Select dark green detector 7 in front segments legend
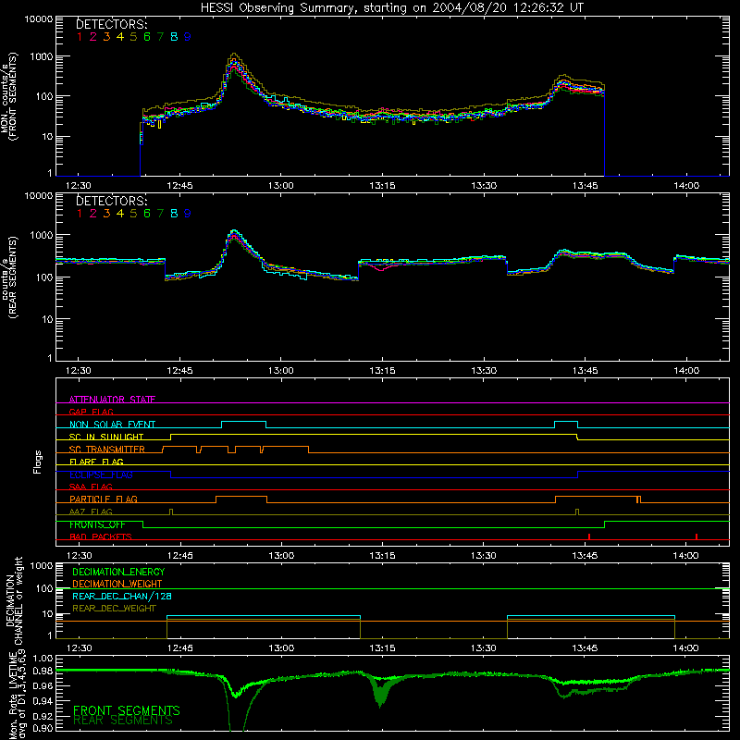740x740 pixels. click(160, 37)
